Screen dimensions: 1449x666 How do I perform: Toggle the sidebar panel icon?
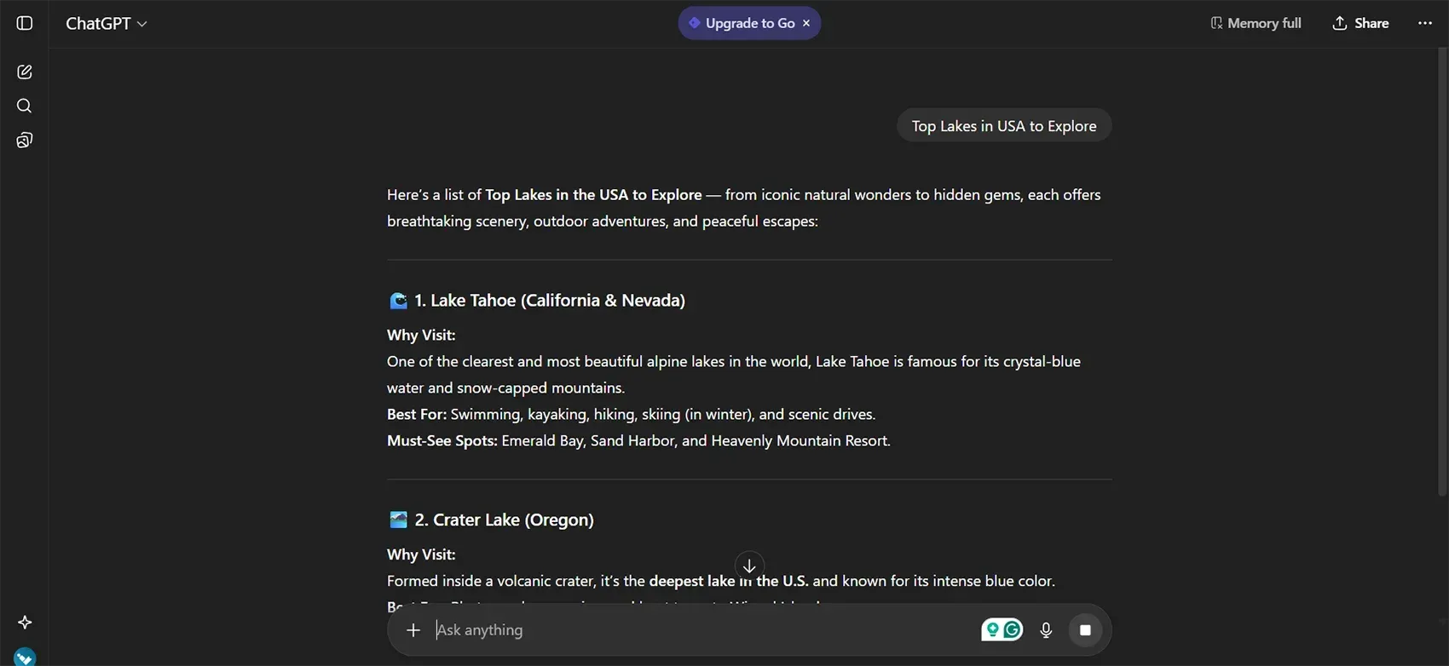tap(25, 23)
